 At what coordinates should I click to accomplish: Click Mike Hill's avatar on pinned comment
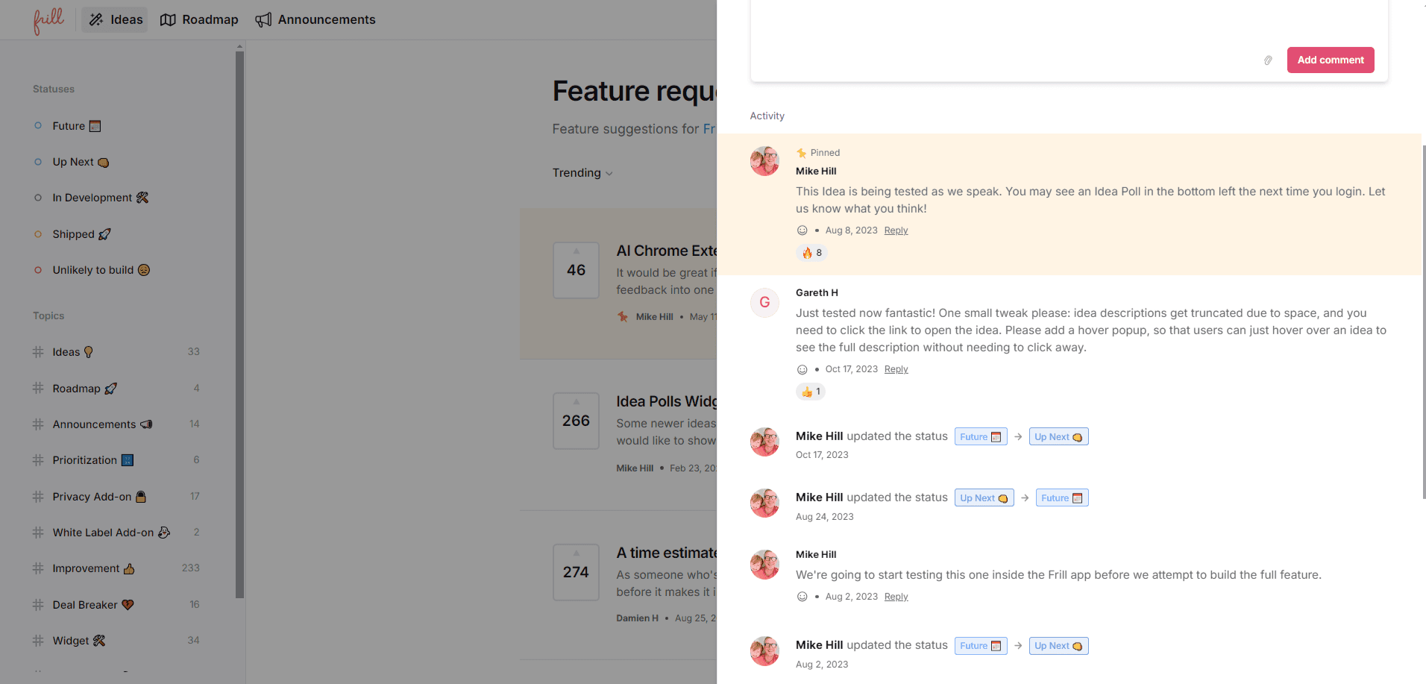point(764,161)
